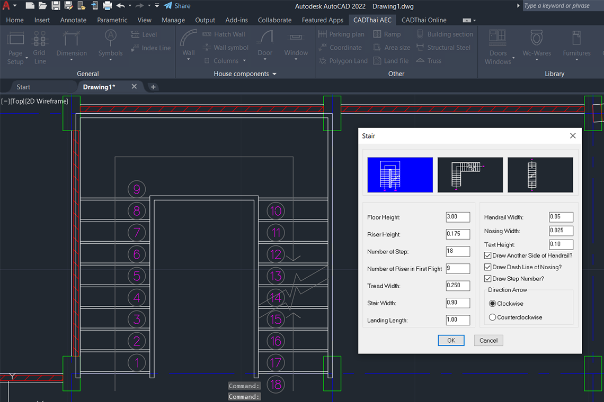604x402 pixels.
Task: Select the Grid Line tool
Action: (x=39, y=49)
